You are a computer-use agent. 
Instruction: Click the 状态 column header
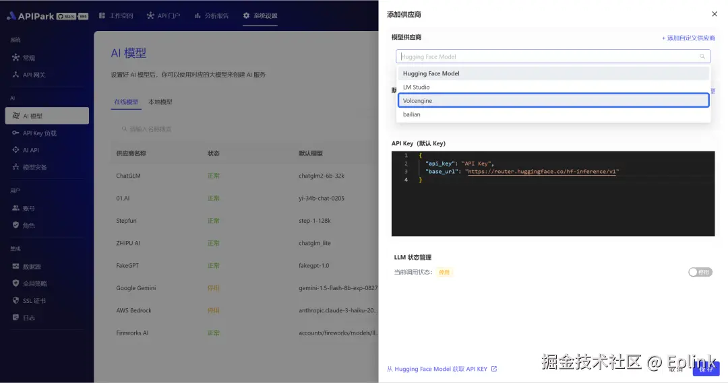tap(213, 153)
